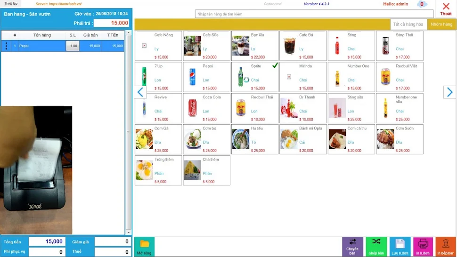Viewport: 457px width, 257px height.
Task: Click the Pepsi quantity 1.00 cell
Action: tap(73, 46)
